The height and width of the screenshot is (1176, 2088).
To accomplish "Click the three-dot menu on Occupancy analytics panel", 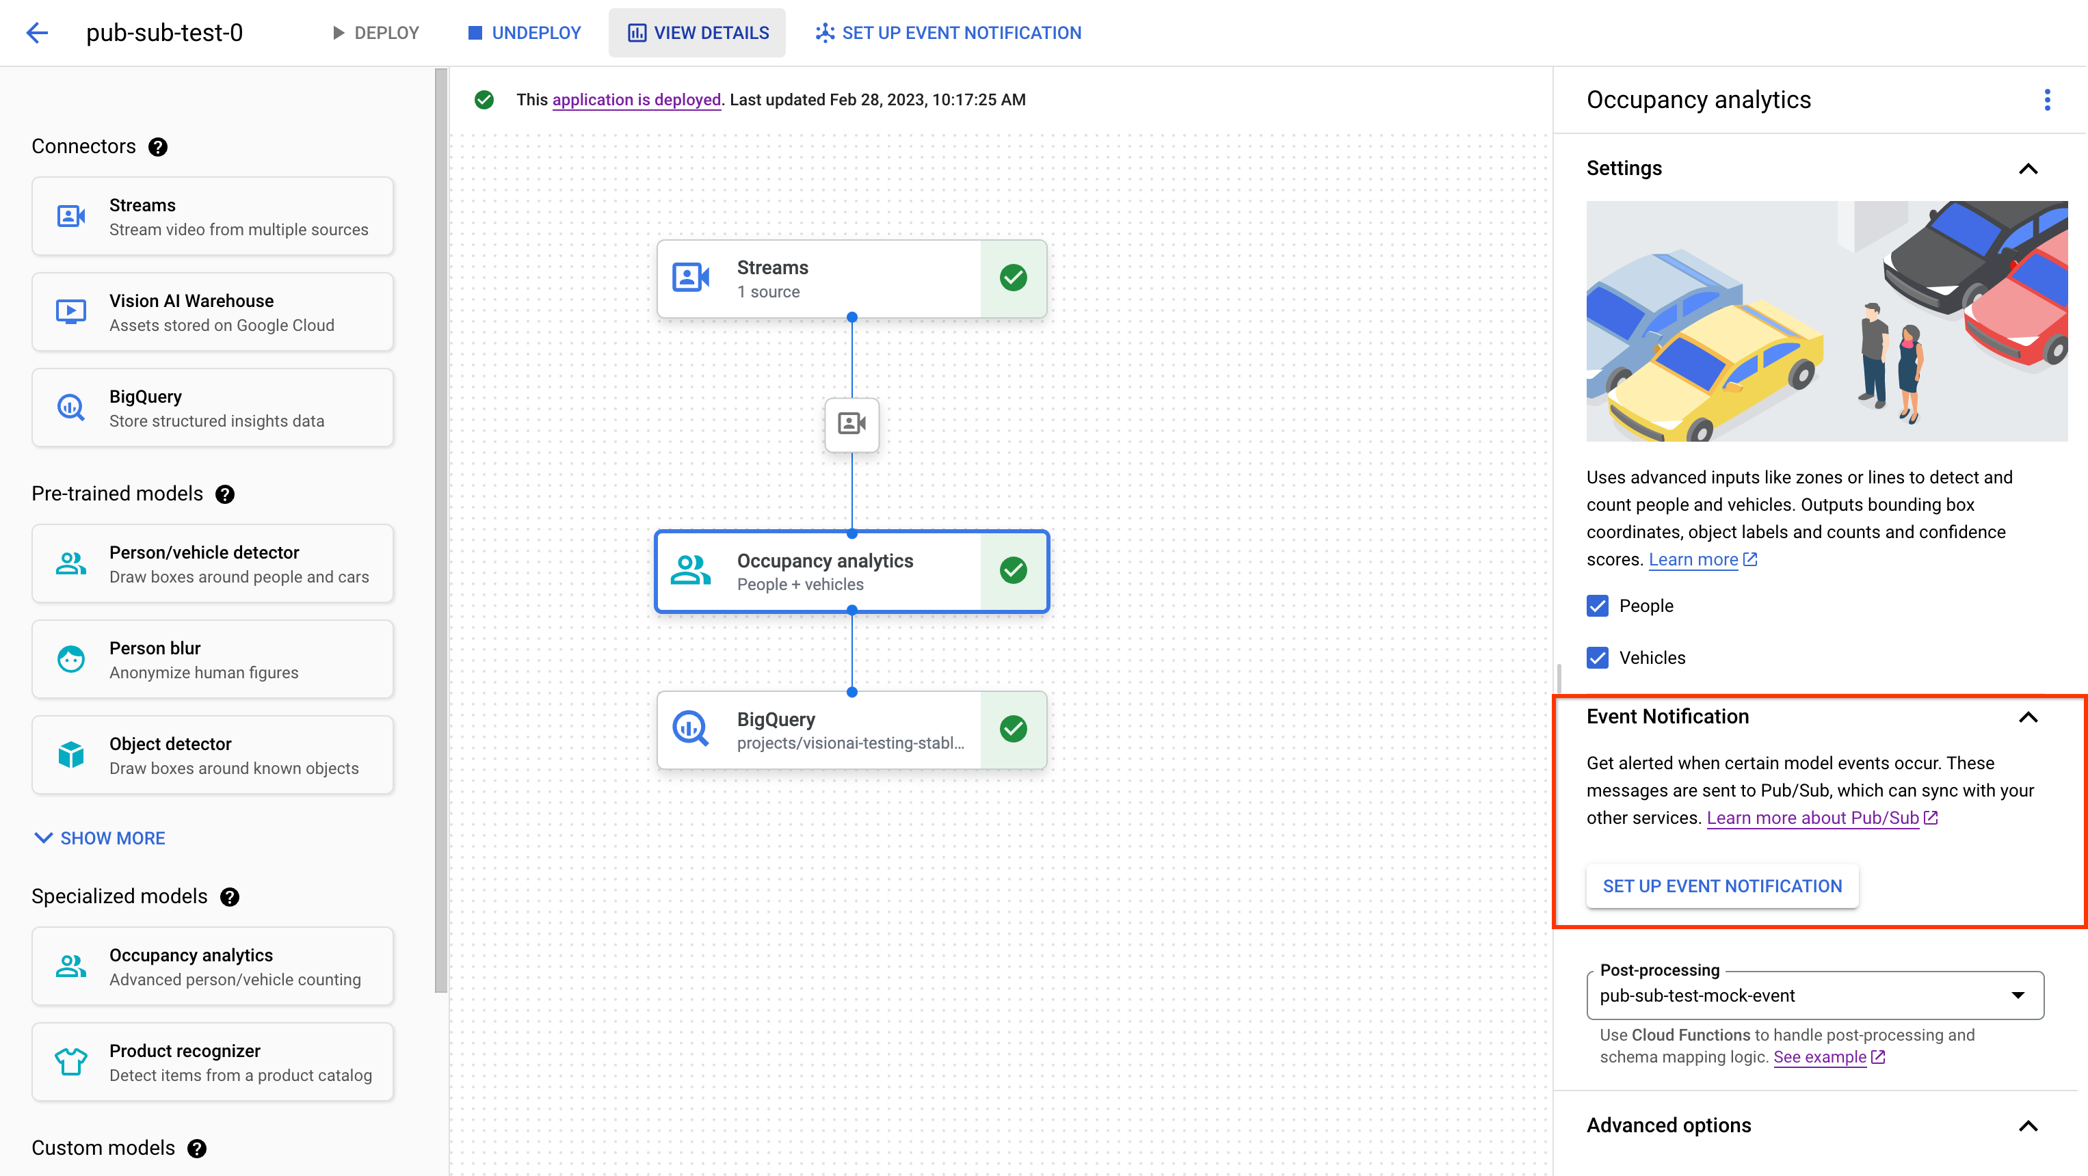I will pyautogui.click(x=2045, y=99).
